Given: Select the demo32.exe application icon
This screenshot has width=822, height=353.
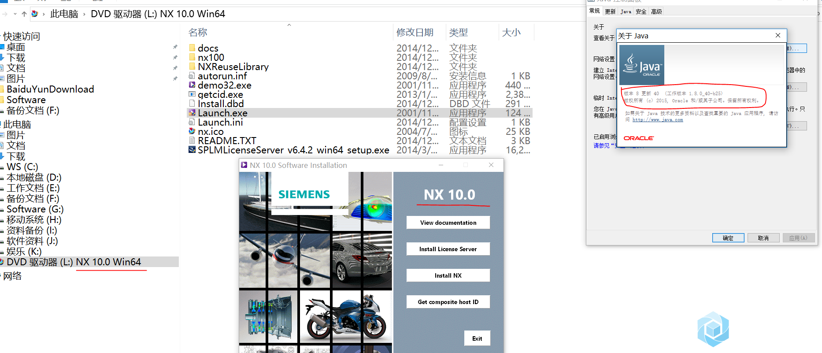Looking at the screenshot, I should 192,85.
